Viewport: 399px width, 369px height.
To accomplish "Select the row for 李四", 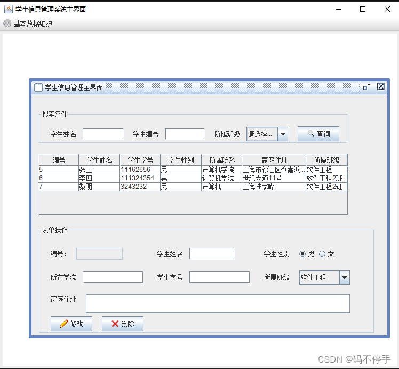I will point(193,178).
